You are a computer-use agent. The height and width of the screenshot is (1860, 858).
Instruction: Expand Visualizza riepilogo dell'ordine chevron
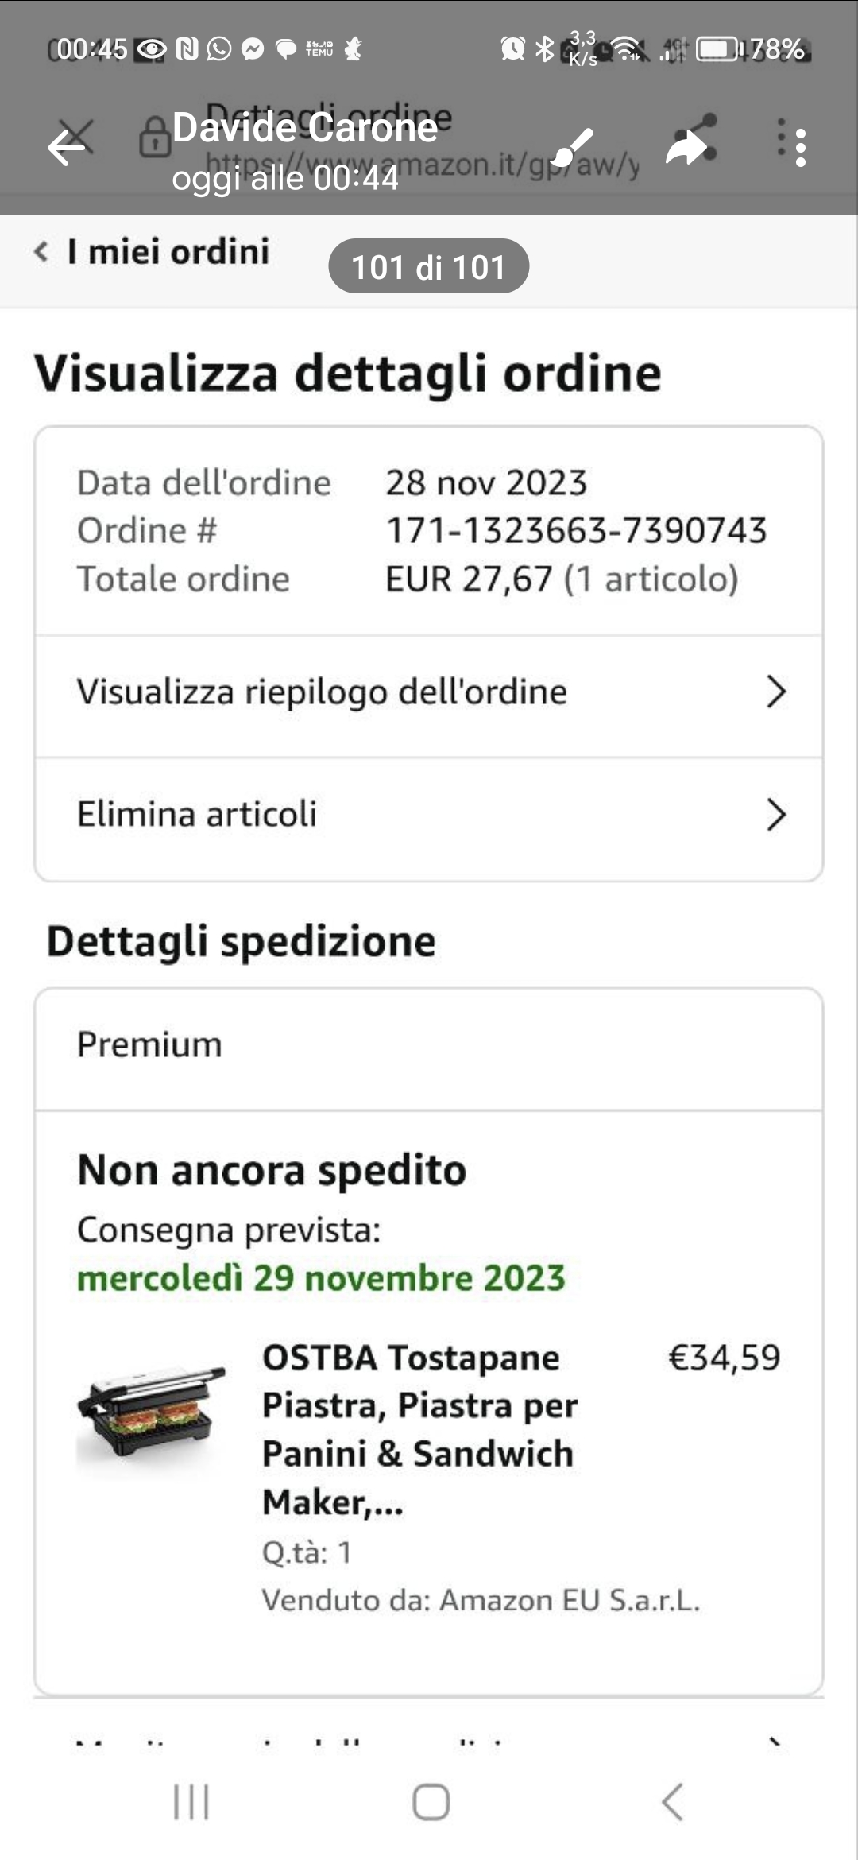[775, 692]
